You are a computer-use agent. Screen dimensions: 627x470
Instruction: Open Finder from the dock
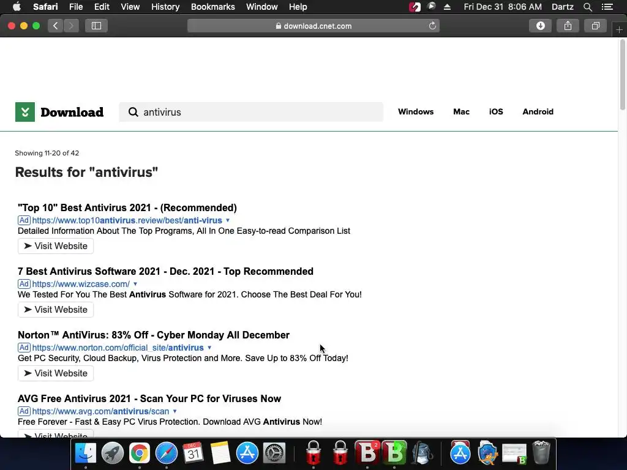tap(86, 453)
